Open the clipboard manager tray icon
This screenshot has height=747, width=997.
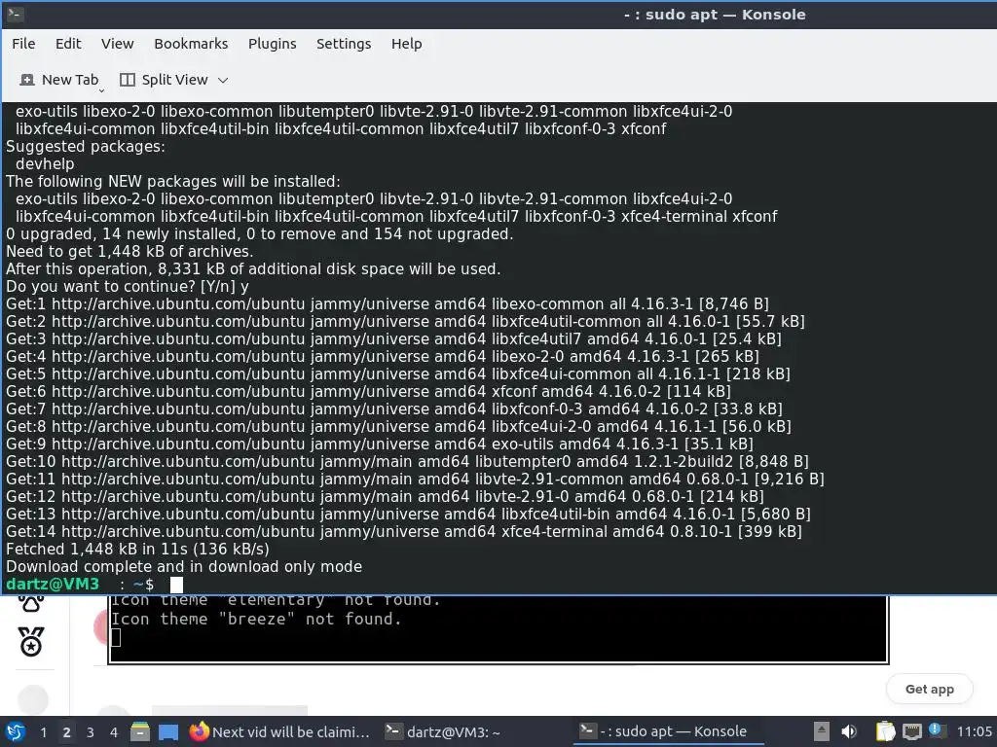tap(885, 731)
